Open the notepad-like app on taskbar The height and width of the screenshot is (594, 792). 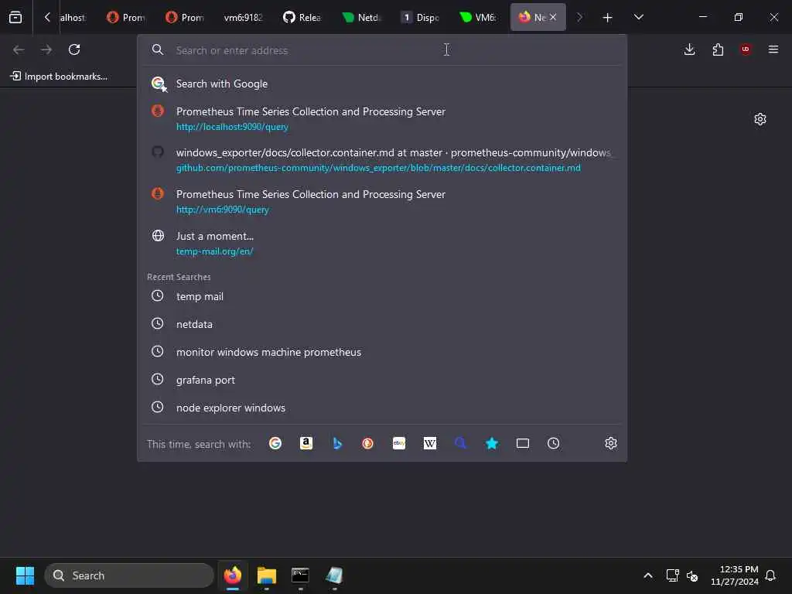tap(334, 575)
